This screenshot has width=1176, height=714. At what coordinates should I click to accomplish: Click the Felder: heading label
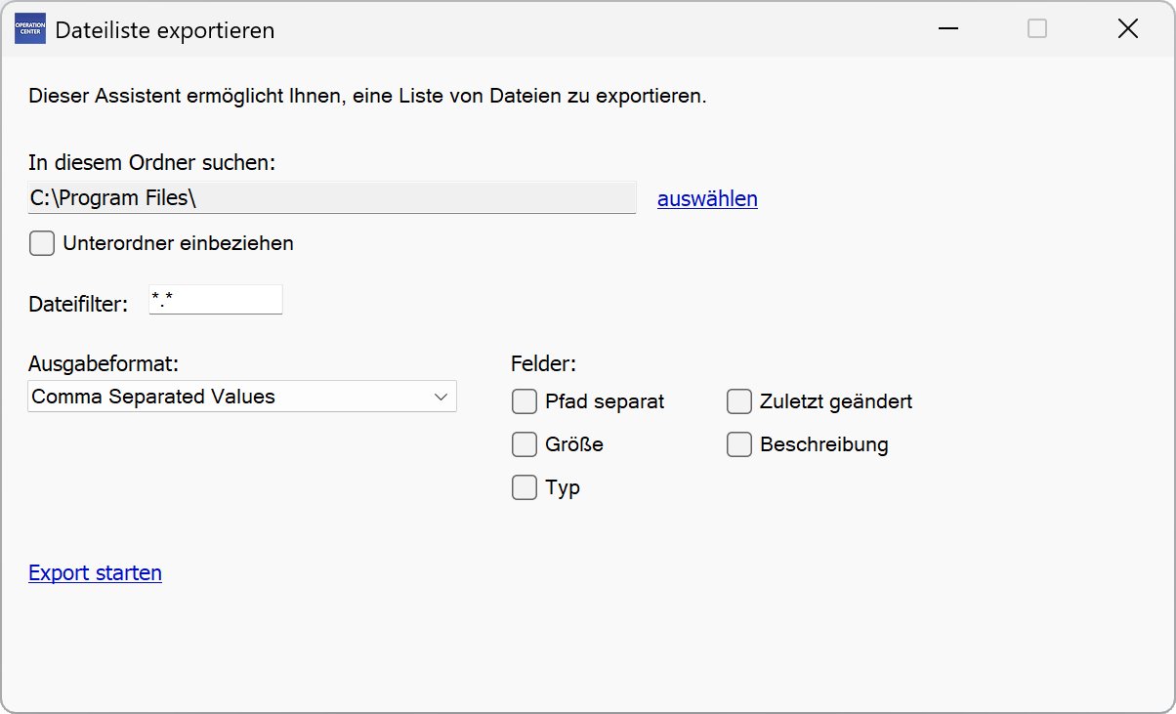[543, 364]
